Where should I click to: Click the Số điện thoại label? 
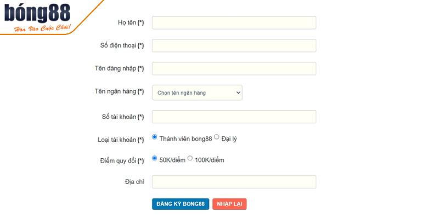[x=122, y=46]
